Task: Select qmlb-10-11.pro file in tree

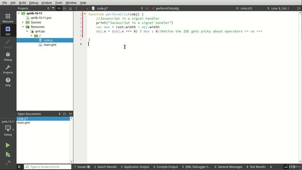Action: pos(41,18)
